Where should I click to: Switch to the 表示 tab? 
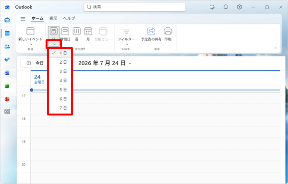click(53, 18)
